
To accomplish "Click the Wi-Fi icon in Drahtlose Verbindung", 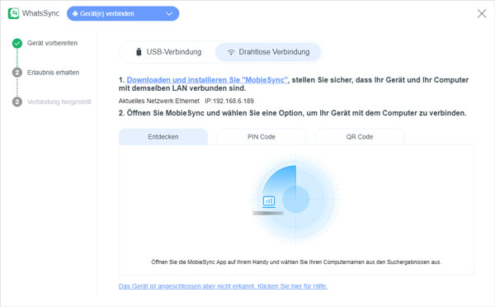I will (x=231, y=53).
